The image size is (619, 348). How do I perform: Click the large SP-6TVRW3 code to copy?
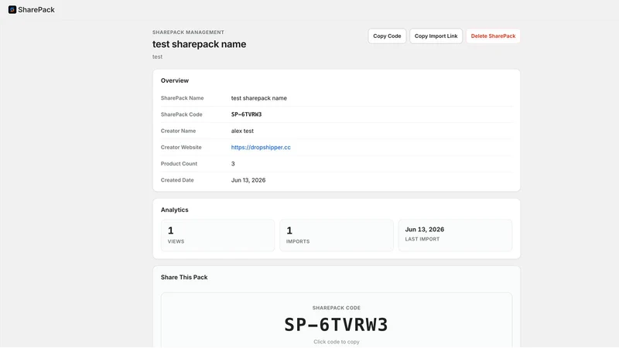click(x=337, y=325)
